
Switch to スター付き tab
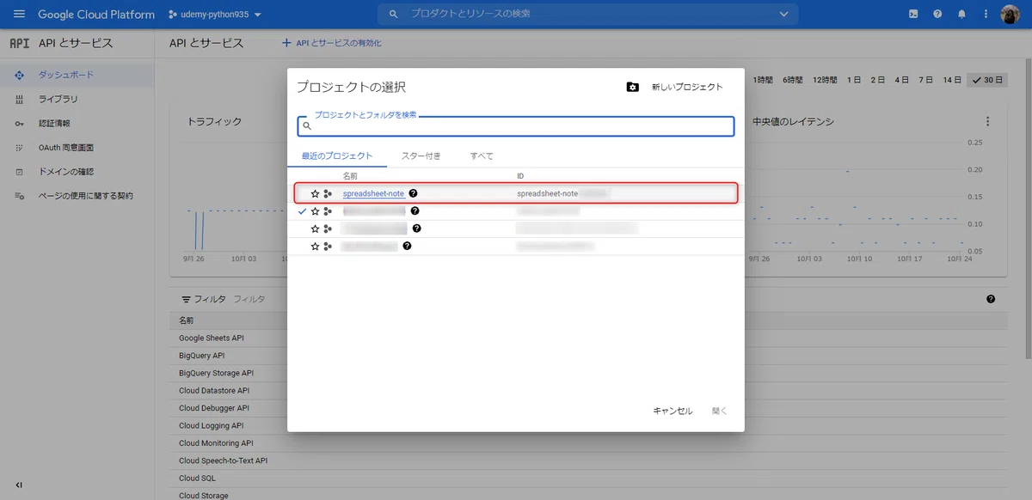tap(421, 155)
